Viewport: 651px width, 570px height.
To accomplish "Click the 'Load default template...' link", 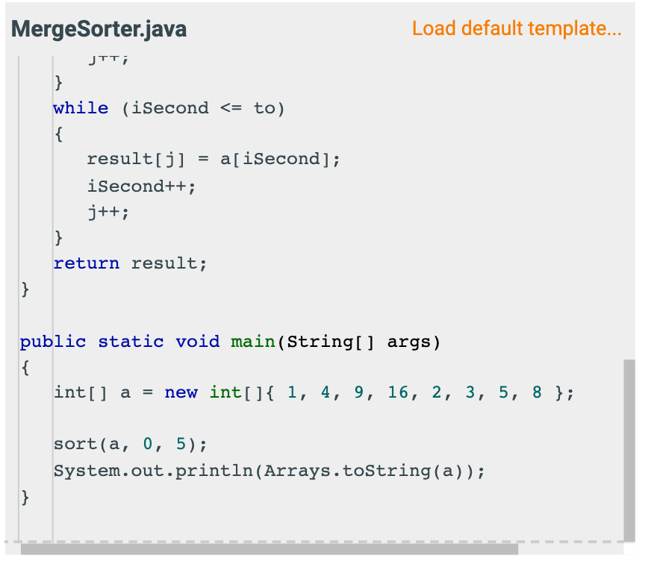I will point(517,28).
